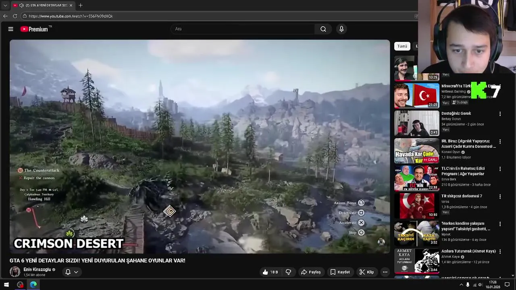Open volume control in system tray
This screenshot has width=516, height=290.
pos(480,285)
